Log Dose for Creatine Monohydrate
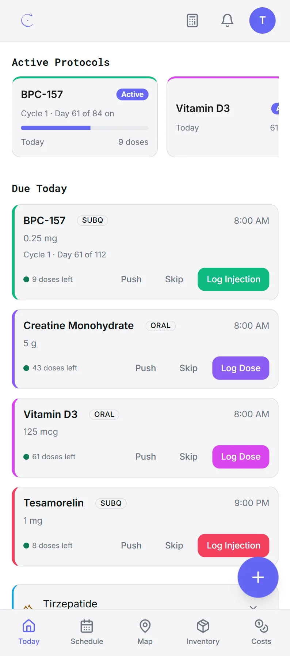 tap(241, 368)
